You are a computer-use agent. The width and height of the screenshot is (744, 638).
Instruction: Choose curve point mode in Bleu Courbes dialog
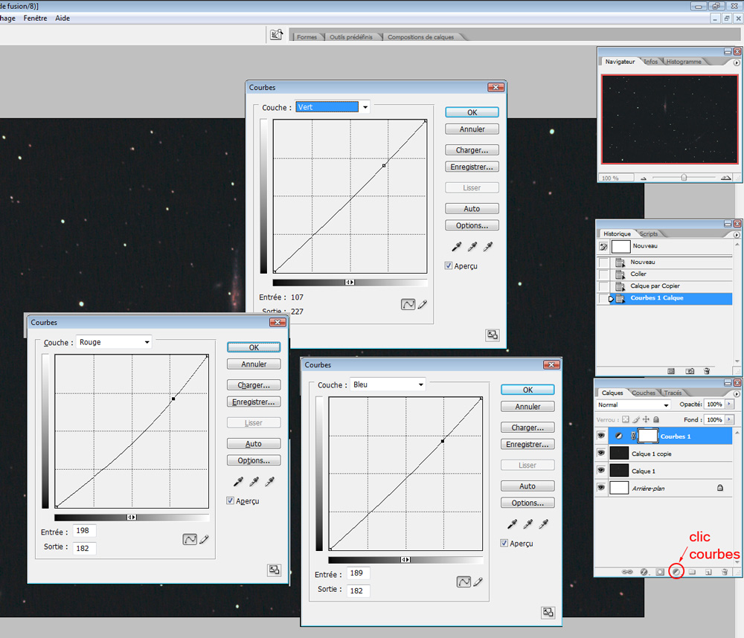click(x=464, y=581)
